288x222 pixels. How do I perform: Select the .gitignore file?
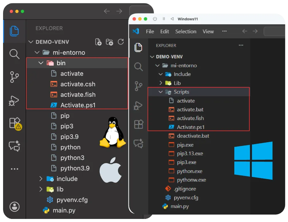(x=185, y=189)
